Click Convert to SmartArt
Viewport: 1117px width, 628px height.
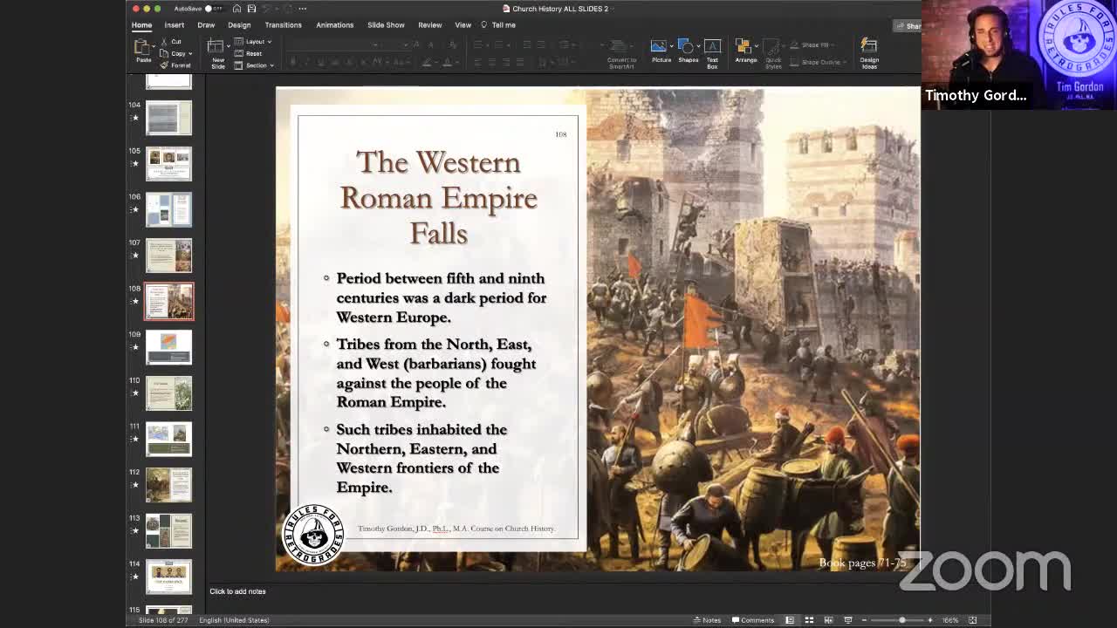pyautogui.click(x=621, y=52)
